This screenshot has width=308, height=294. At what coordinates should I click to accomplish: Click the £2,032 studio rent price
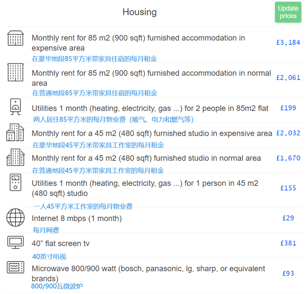tap(288, 133)
